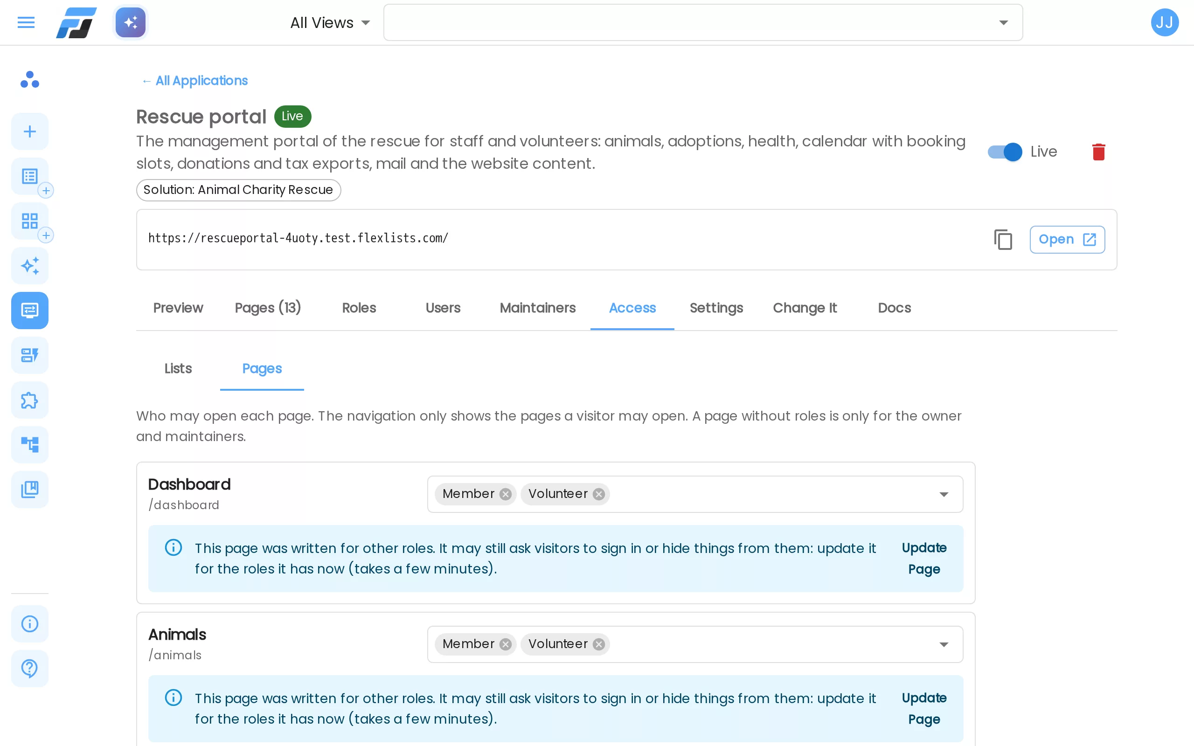
Task: Click the sparkle AI sidebar icon
Action: click(x=30, y=266)
